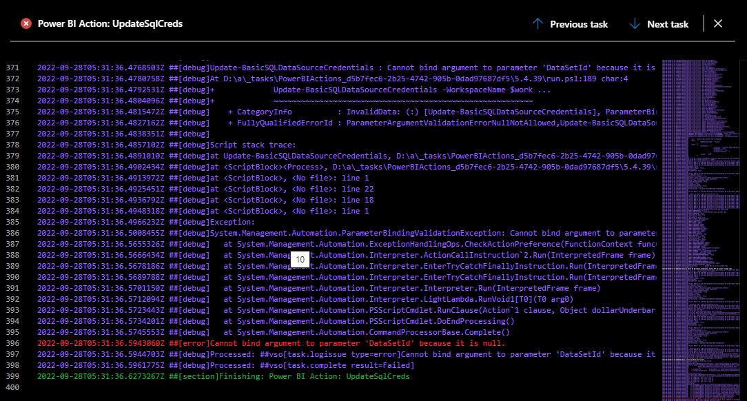Click the Script stack trace line
The height and width of the screenshot is (401, 747).
167,145
